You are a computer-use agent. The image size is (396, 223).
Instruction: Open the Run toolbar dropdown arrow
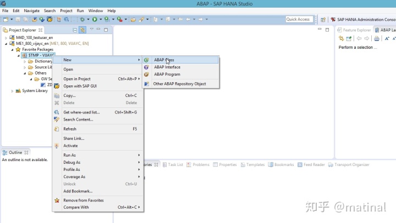[100, 19]
